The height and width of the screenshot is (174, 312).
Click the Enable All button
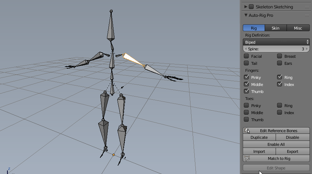pos(276,144)
